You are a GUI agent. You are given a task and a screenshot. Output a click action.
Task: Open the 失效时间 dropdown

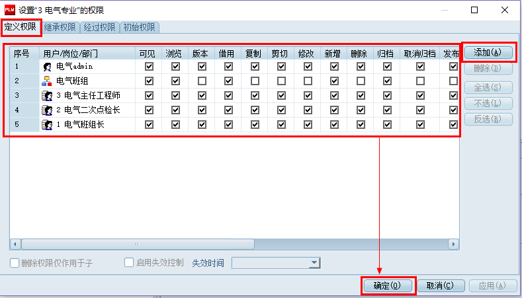[x=314, y=263]
